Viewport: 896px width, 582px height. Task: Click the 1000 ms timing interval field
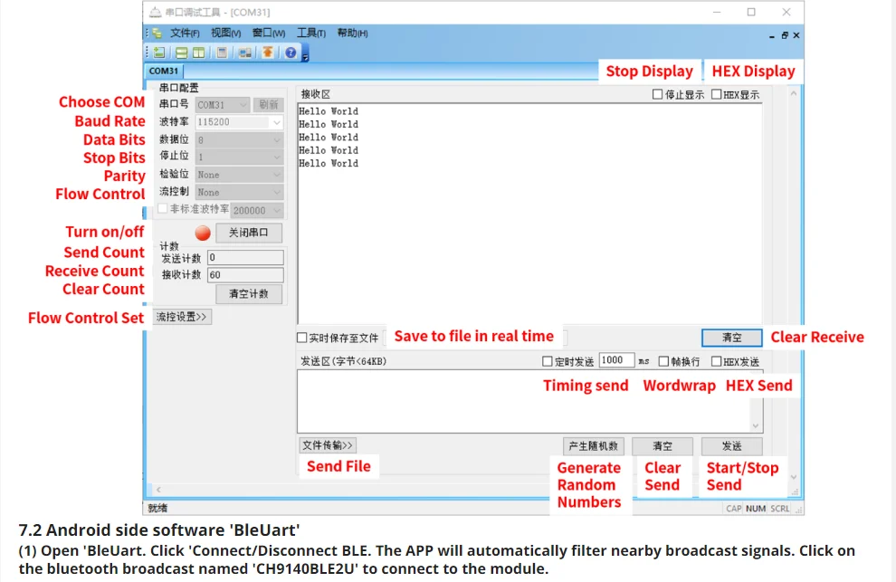click(x=616, y=360)
